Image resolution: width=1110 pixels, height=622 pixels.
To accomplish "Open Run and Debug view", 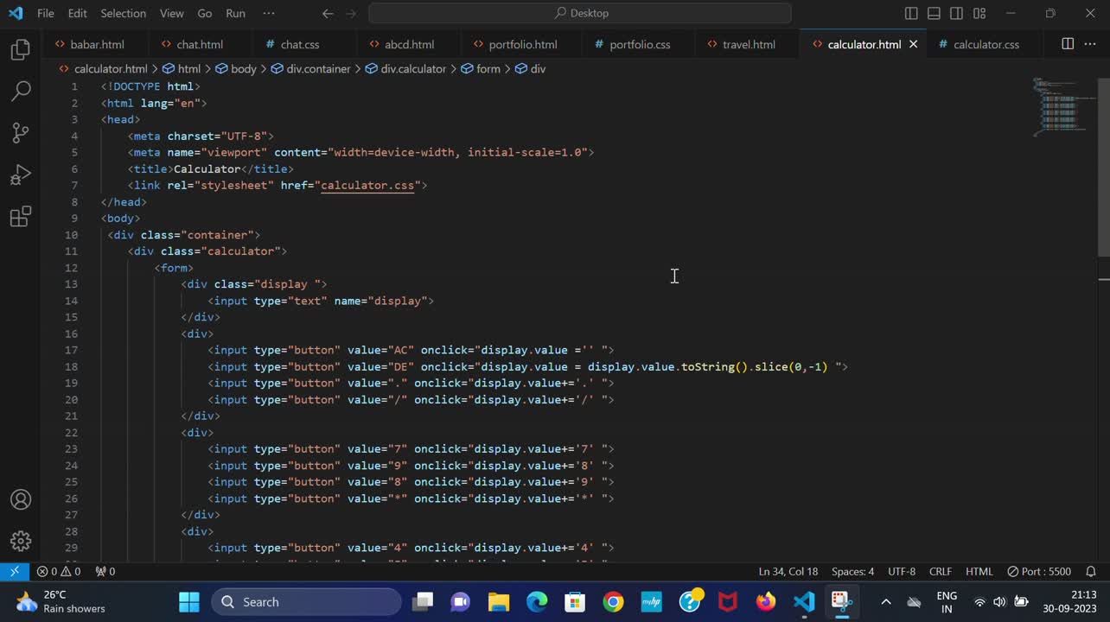I will 21,175.
